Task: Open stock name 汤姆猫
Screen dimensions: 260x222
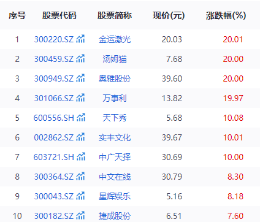Action: click(x=115, y=59)
